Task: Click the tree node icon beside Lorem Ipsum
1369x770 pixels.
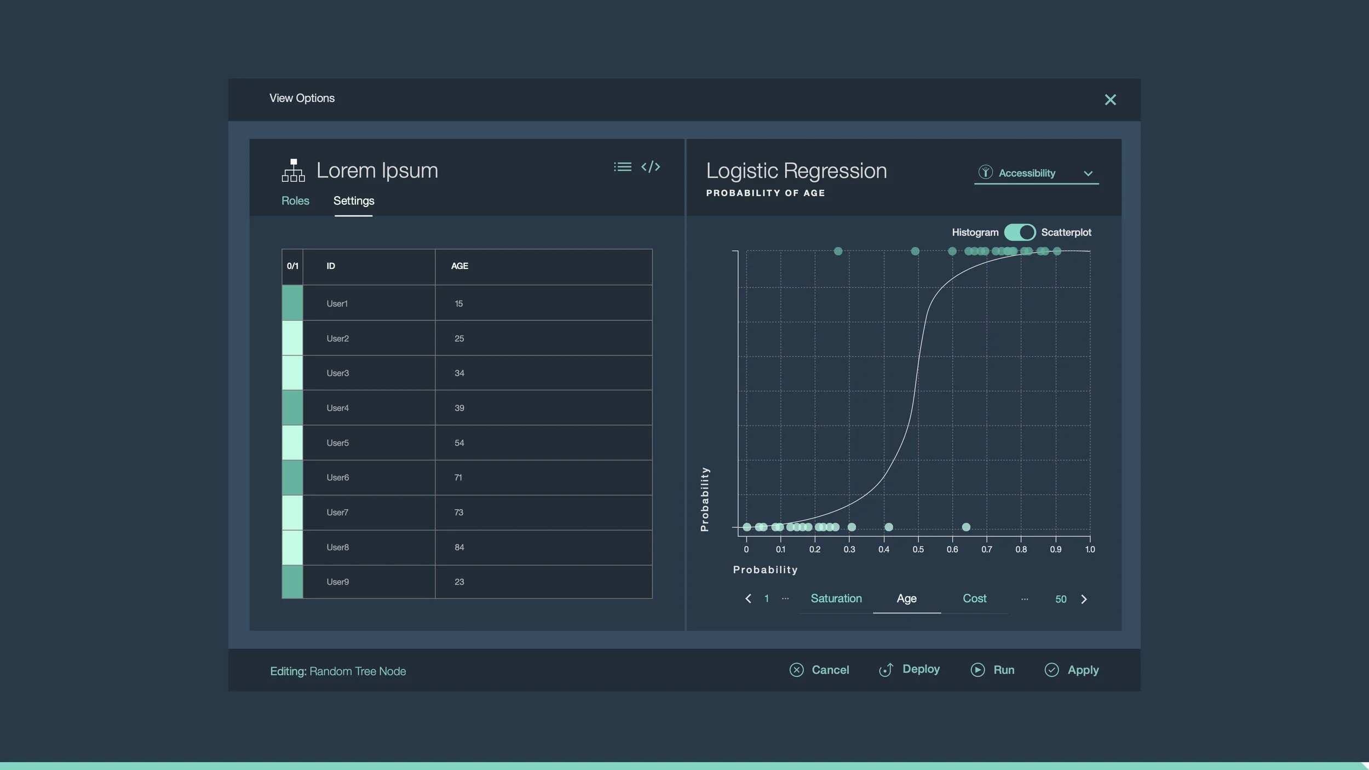Action: 292,170
